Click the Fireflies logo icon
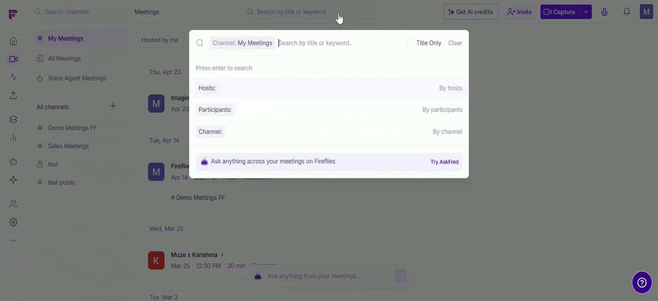Viewport: 658px width, 301px height. [x=13, y=14]
